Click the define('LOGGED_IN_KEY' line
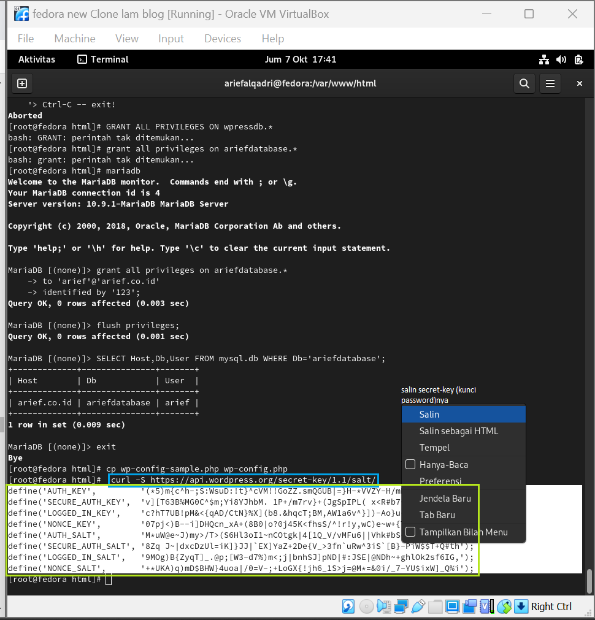 [204, 513]
